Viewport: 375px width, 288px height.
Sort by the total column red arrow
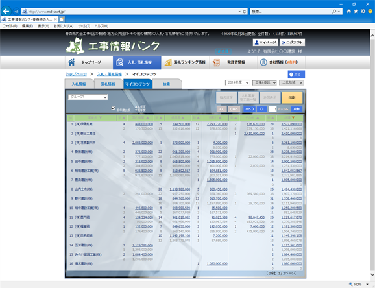coord(293,117)
